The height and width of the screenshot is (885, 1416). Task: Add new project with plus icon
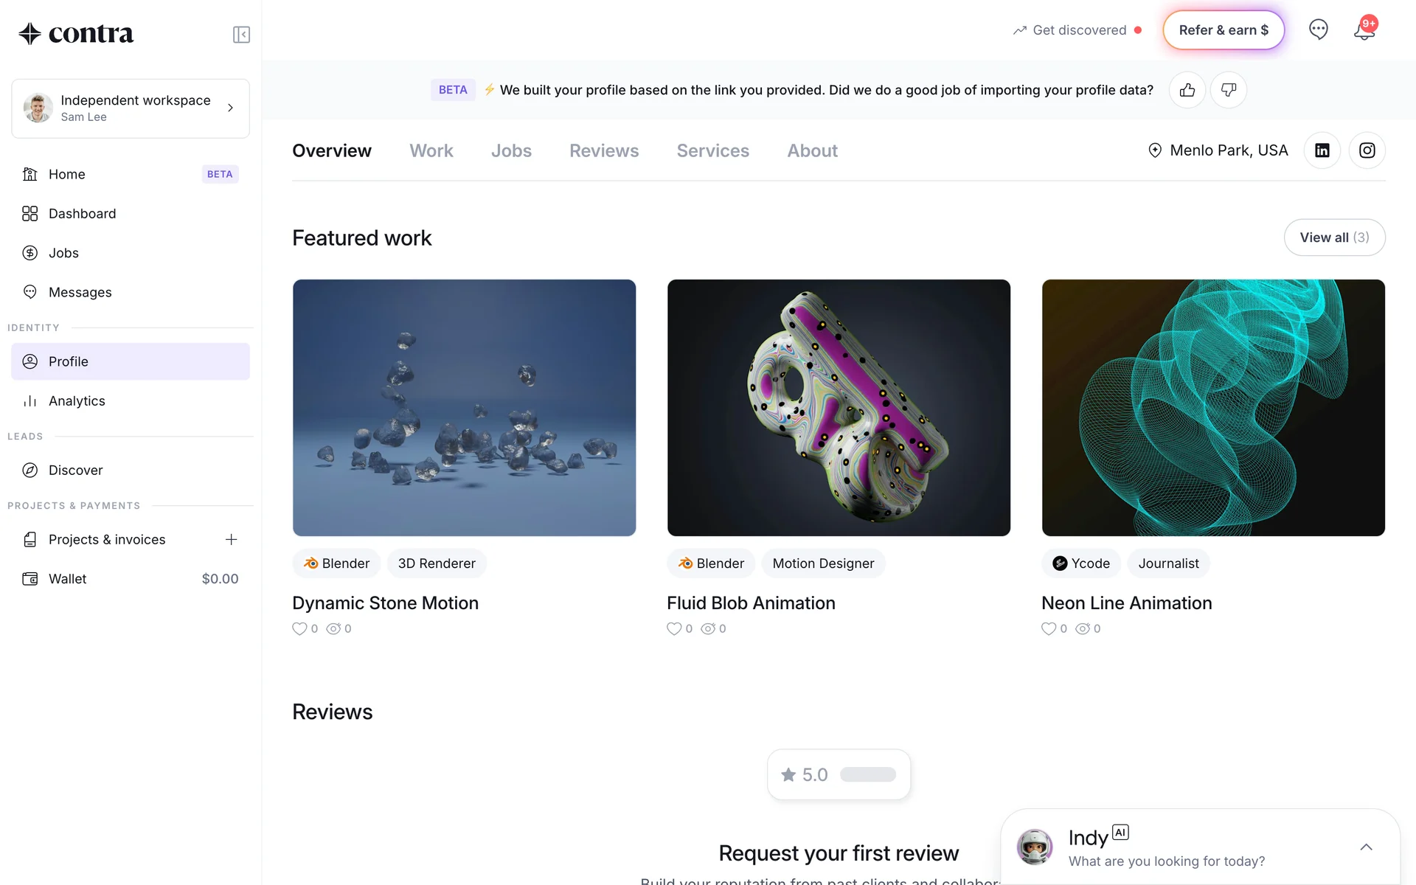(x=231, y=539)
